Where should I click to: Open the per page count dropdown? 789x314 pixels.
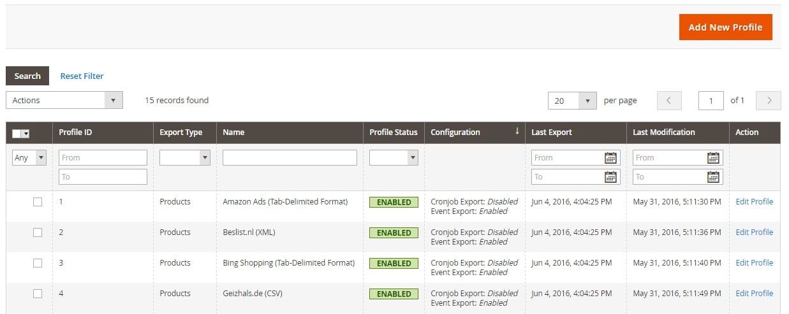572,101
